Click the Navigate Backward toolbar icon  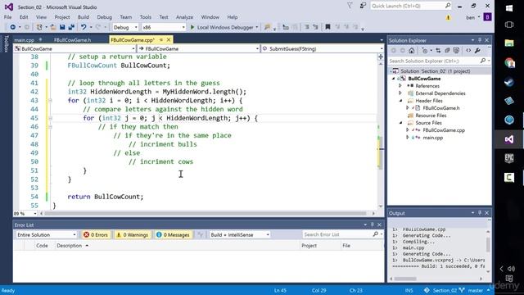click(12, 27)
